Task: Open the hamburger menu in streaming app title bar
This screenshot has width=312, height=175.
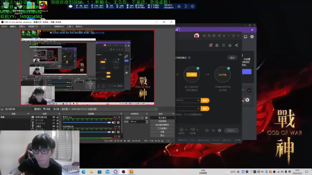Action: tap(224, 36)
